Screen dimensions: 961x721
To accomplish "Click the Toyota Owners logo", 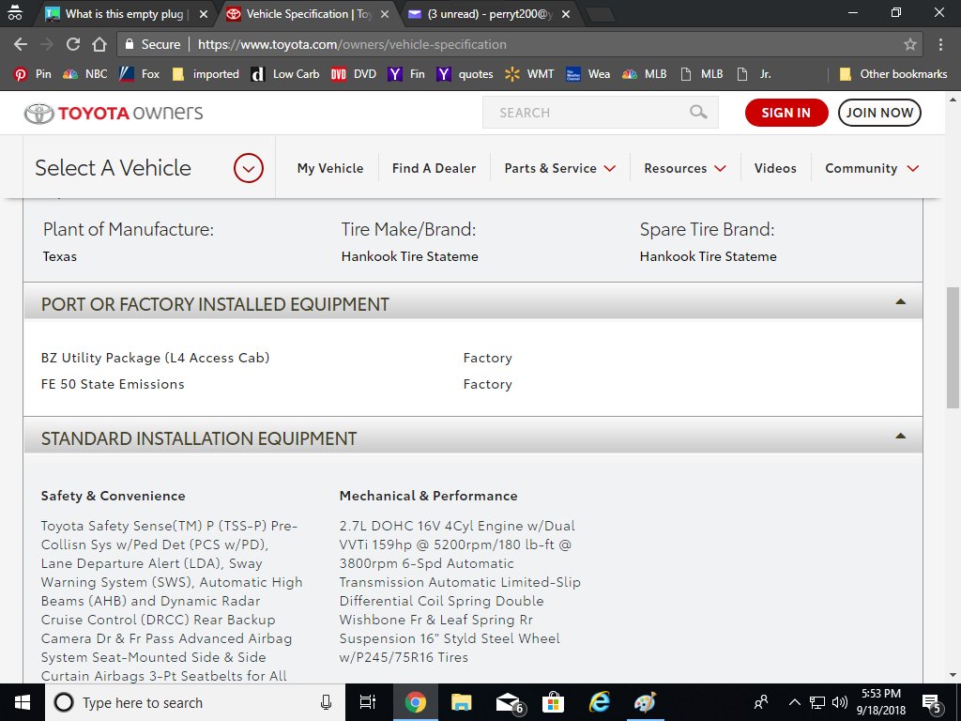I will pyautogui.click(x=114, y=113).
